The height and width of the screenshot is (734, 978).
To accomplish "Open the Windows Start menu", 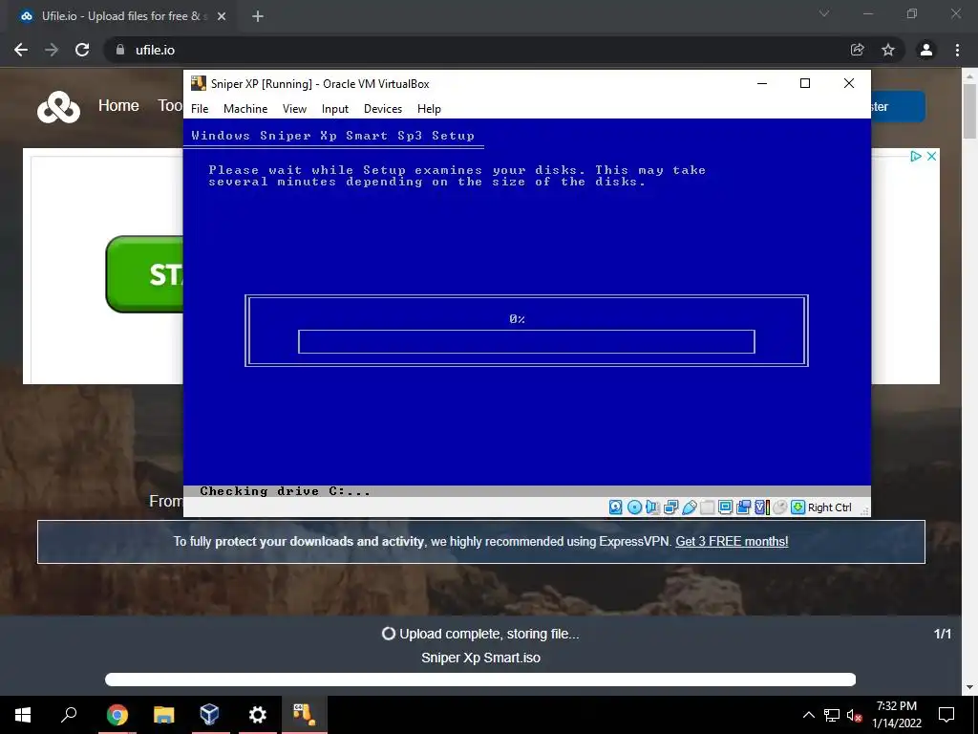I will 23,715.
